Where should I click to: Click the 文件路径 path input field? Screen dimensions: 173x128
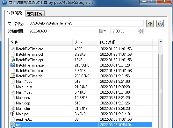coord(86,23)
